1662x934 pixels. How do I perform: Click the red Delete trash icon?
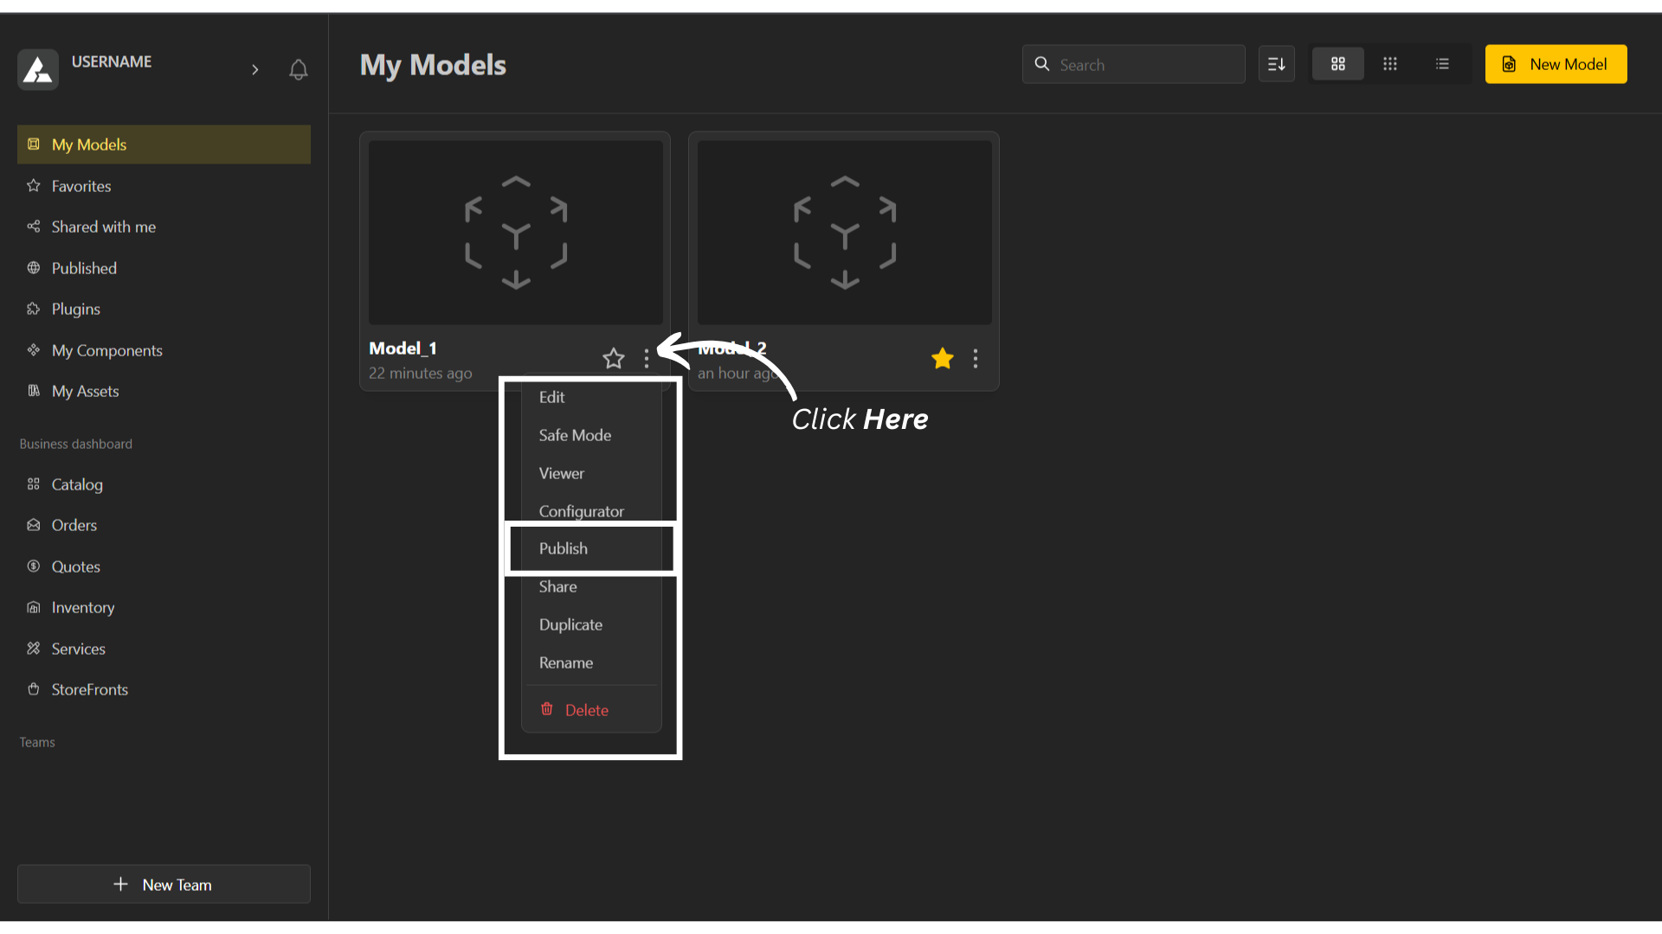click(x=547, y=709)
